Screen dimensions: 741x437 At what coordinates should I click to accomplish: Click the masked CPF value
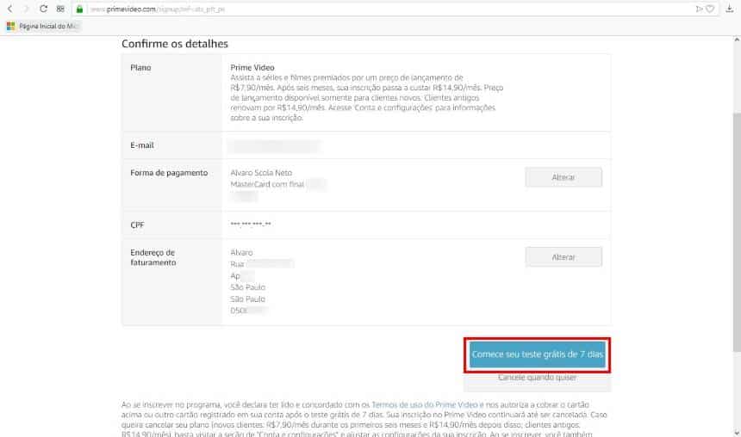coord(251,224)
